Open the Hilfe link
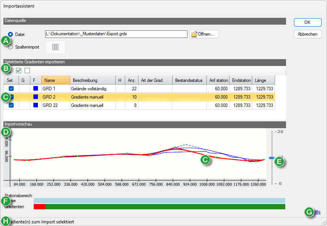 point(317,212)
